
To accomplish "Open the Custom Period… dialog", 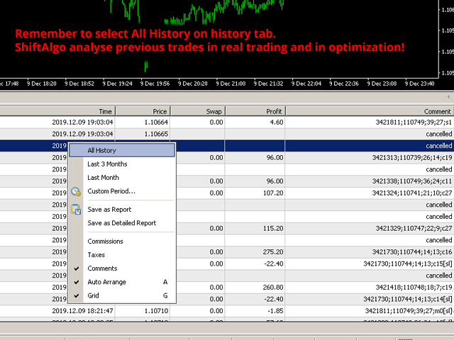I will (x=111, y=191).
